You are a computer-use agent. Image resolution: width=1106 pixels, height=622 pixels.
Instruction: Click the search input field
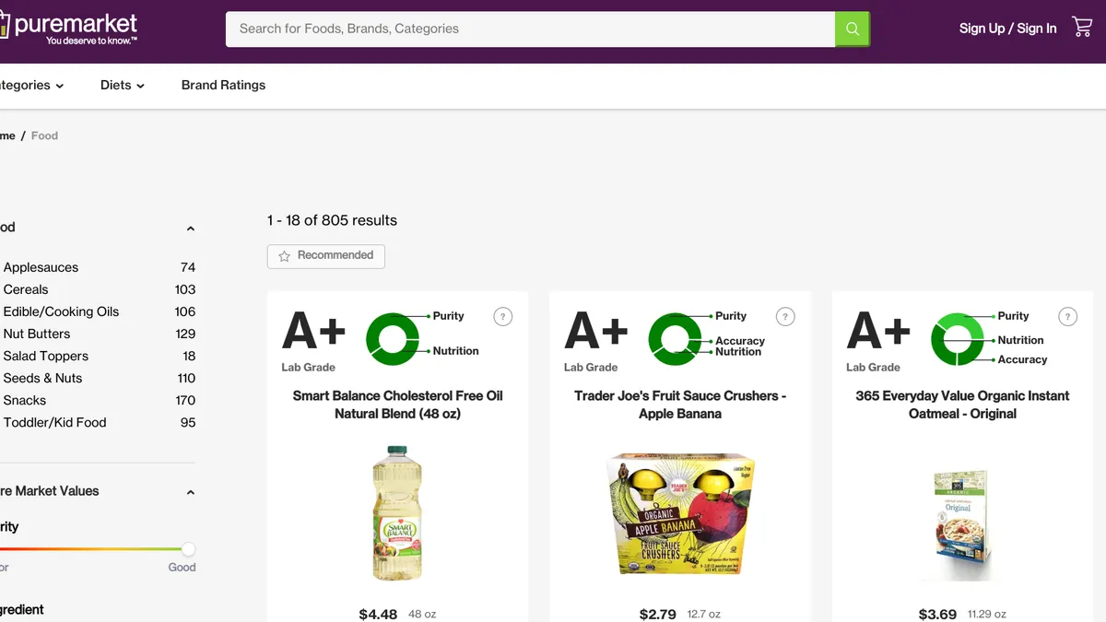click(530, 29)
